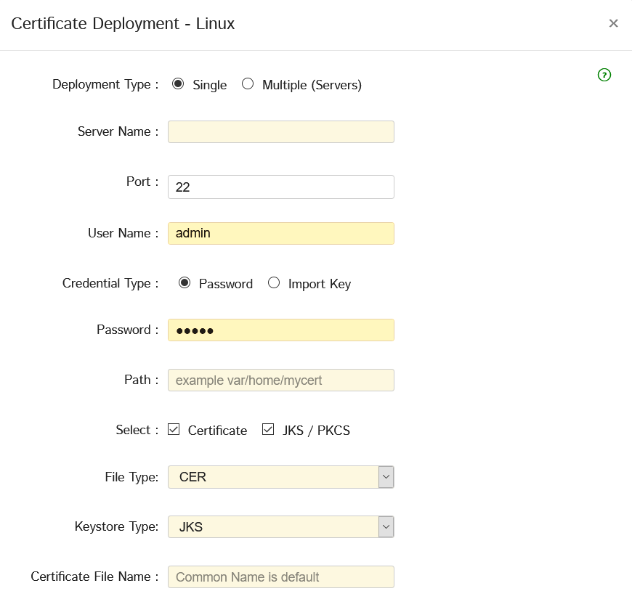Screen dimensions: 632x607
Task: Click the Import Key option label
Action: 319,284
